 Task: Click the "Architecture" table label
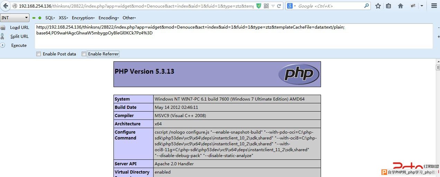(128, 124)
